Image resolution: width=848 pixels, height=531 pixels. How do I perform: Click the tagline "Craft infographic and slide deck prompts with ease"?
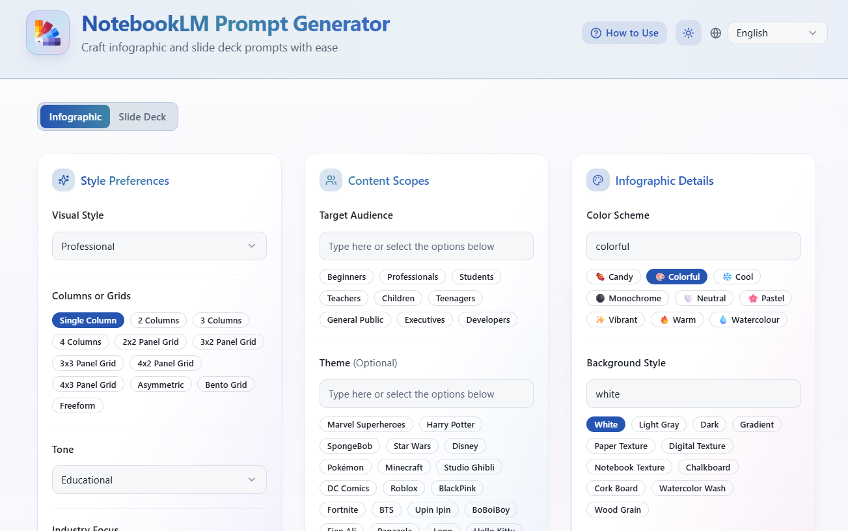[210, 48]
